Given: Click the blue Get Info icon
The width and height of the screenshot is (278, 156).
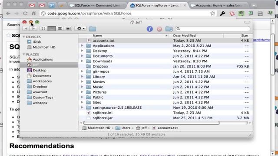Looking at the screenshot, I should pyautogui.click(x=149, y=29).
